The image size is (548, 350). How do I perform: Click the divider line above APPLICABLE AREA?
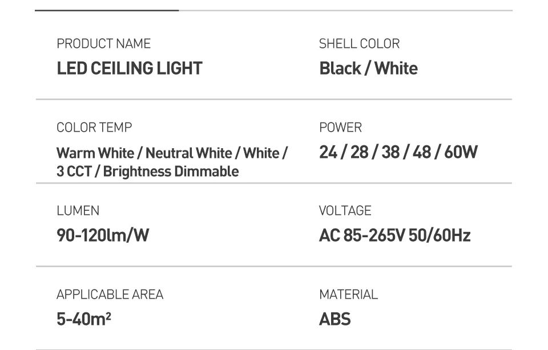(x=274, y=266)
